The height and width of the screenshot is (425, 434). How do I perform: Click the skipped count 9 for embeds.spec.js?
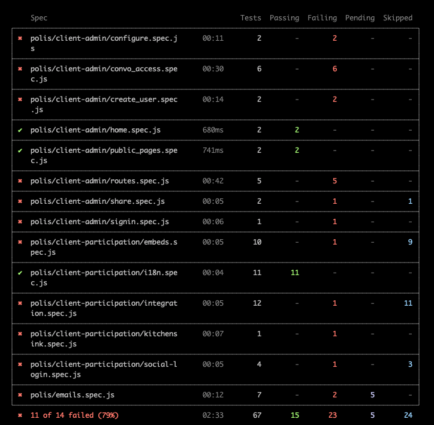click(x=410, y=242)
